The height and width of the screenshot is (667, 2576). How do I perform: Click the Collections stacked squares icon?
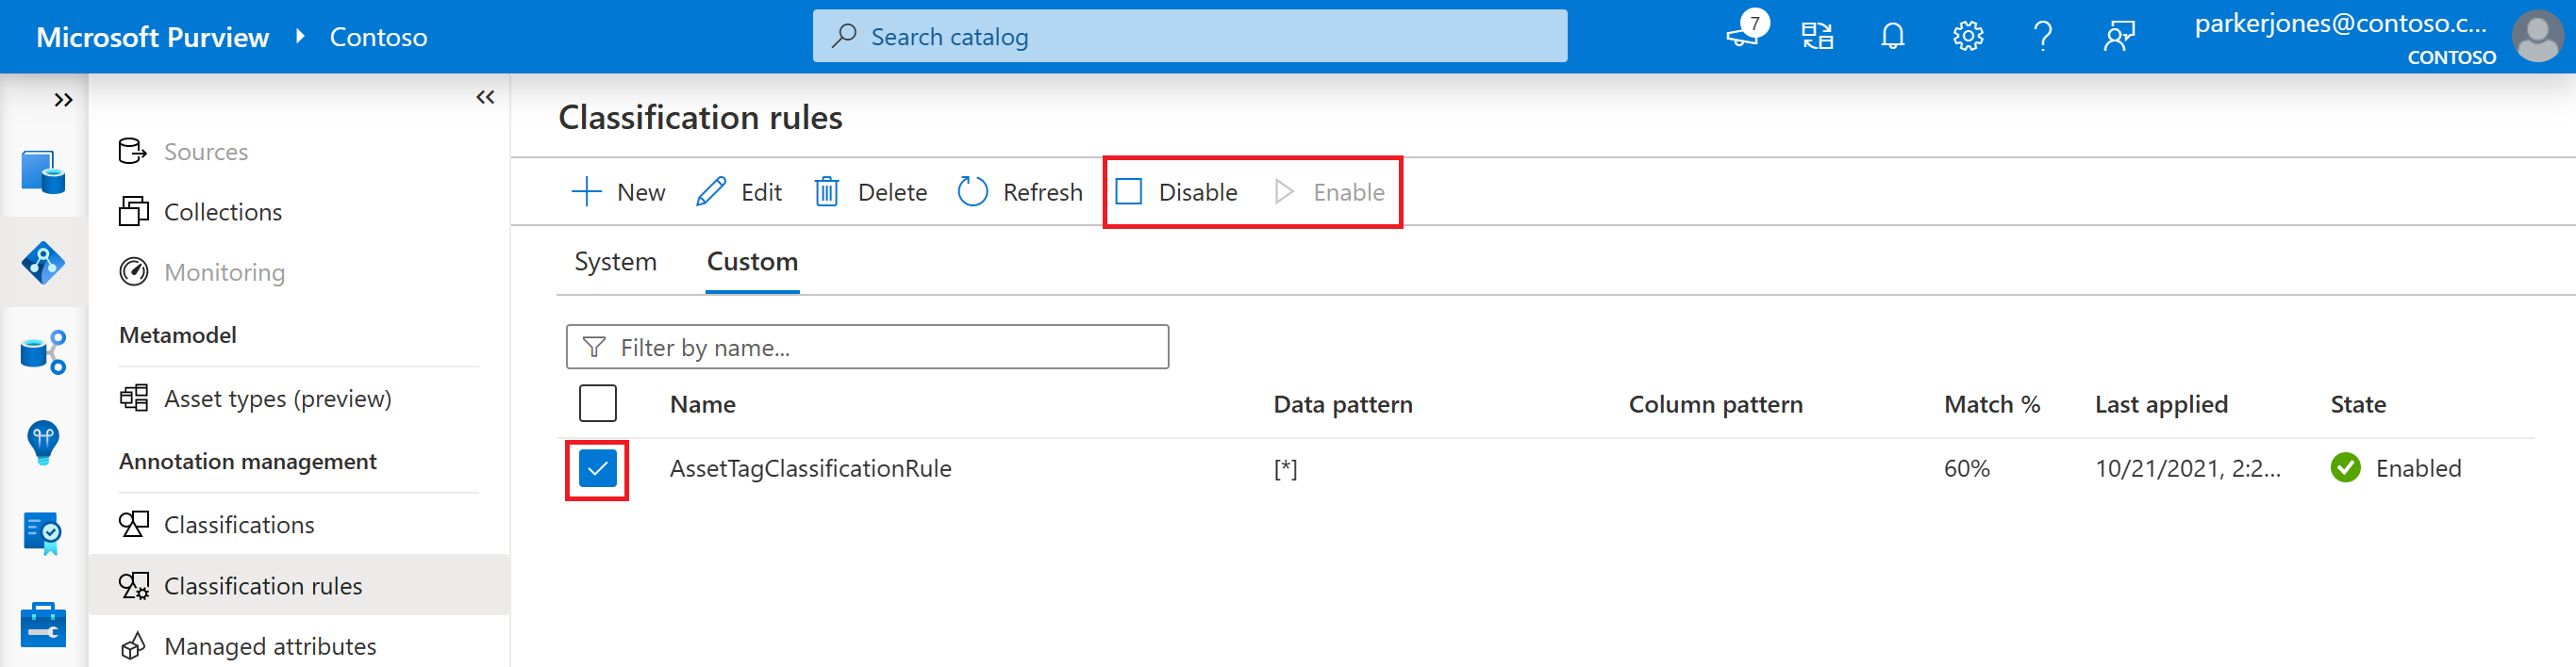point(133,212)
